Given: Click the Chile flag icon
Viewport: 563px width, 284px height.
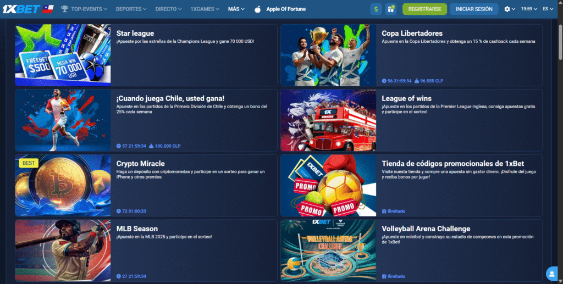Looking at the screenshot, I should pyautogui.click(x=48, y=9).
